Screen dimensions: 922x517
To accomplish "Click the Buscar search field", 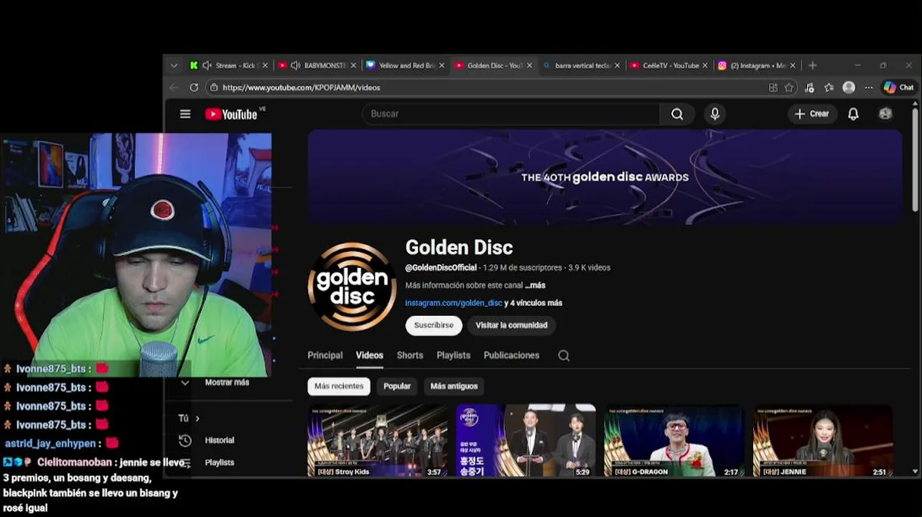I will [511, 114].
